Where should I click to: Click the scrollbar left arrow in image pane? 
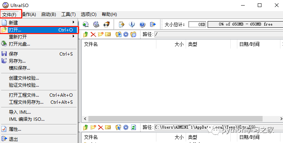[x=85, y=119]
